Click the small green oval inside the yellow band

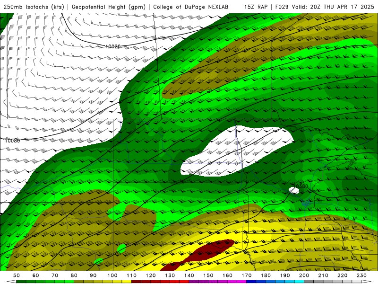(121, 248)
